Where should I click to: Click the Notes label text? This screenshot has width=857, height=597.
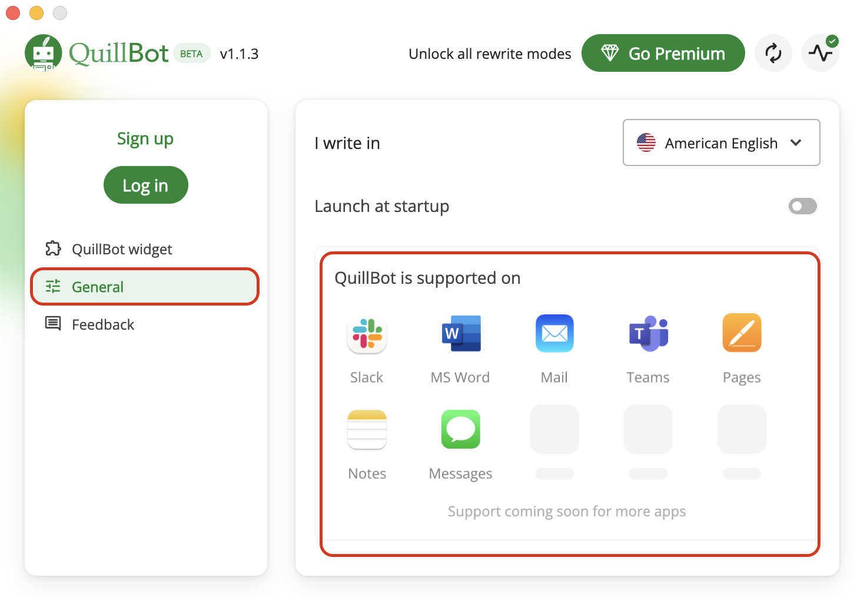[367, 474]
